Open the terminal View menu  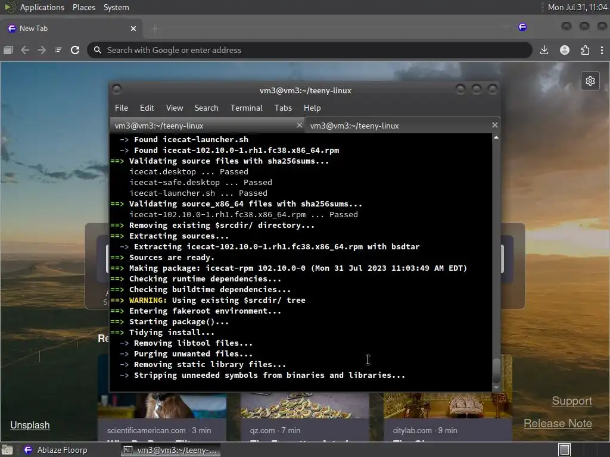(x=175, y=108)
